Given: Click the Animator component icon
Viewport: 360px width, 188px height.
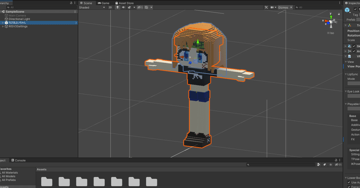Looking at the screenshot, I should (350, 51).
